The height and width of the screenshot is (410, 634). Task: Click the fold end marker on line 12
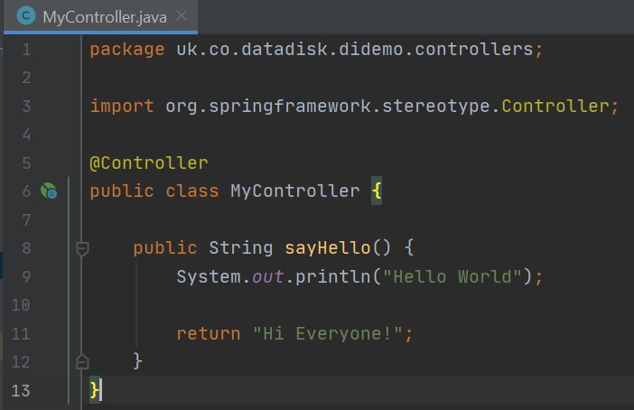[x=82, y=361]
